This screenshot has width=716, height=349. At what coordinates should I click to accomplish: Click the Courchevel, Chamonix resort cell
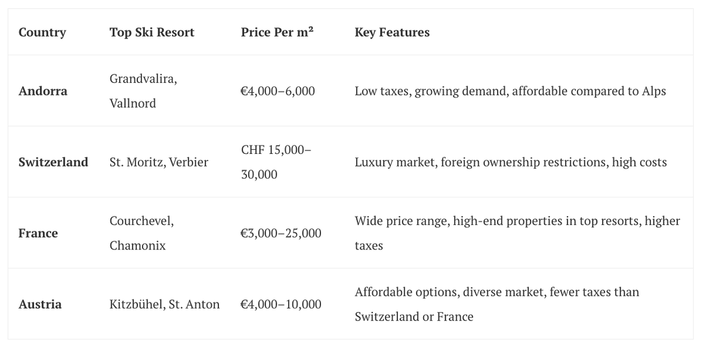pyautogui.click(x=141, y=233)
